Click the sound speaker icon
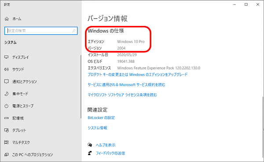 click(x=7, y=69)
